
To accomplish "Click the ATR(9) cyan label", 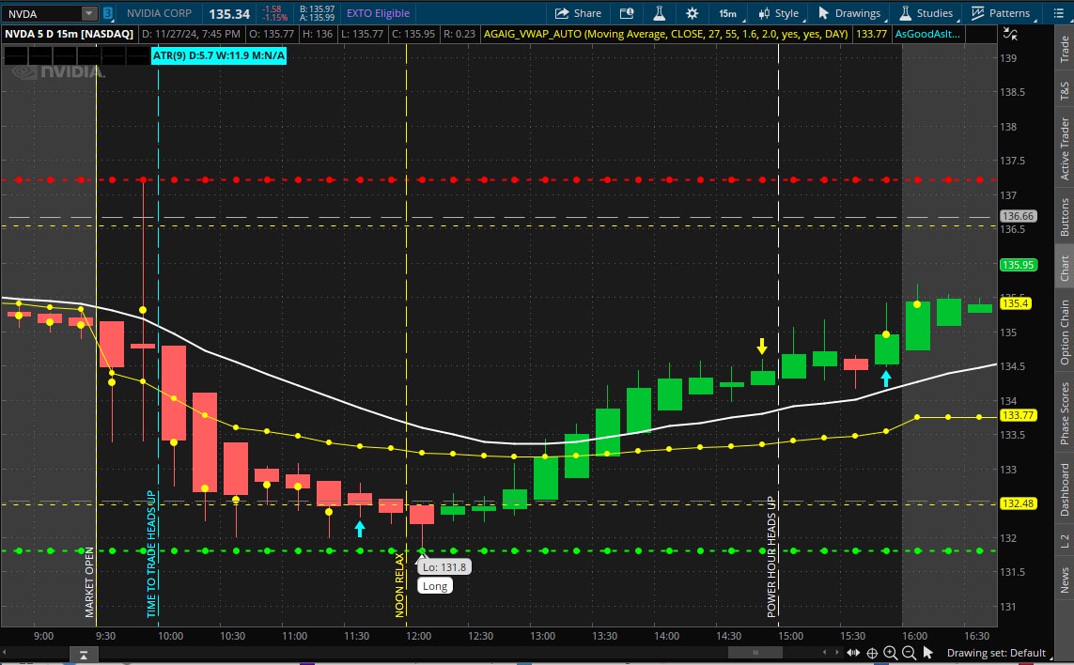I will (219, 55).
